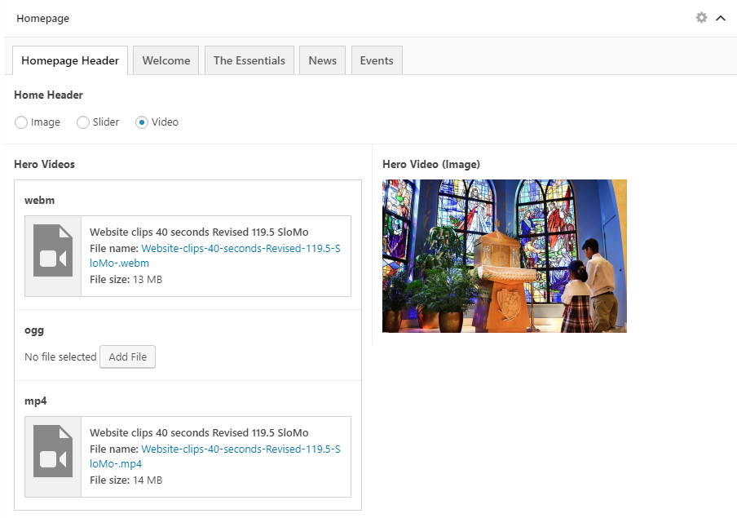Open the Events tab
The width and height of the screenshot is (737, 518).
377,60
